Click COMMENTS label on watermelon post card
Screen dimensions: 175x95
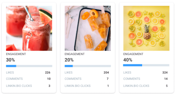[x=14, y=79]
